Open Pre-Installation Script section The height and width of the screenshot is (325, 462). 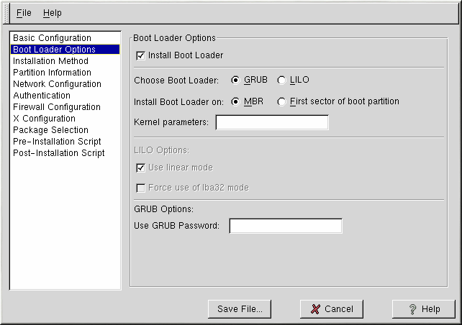point(57,142)
